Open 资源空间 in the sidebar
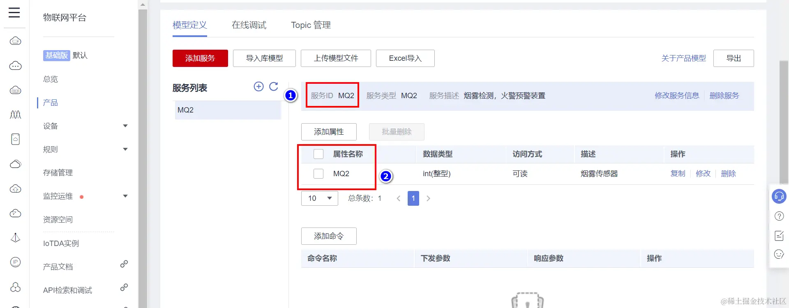Image resolution: width=789 pixels, height=308 pixels. [58, 220]
